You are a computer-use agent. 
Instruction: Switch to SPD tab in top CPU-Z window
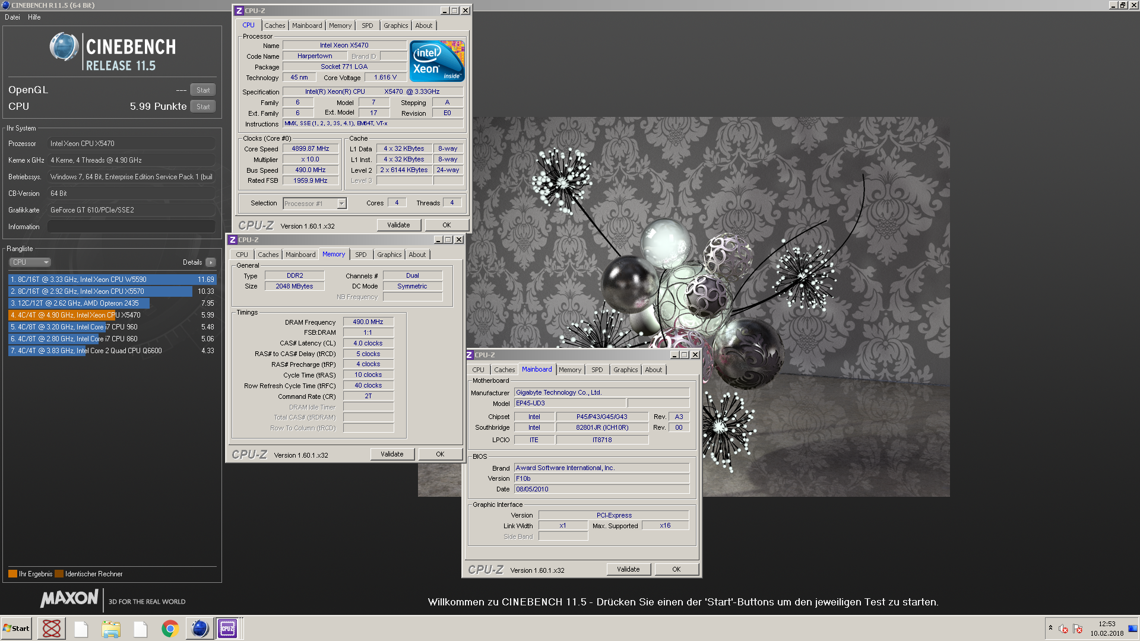368,26
